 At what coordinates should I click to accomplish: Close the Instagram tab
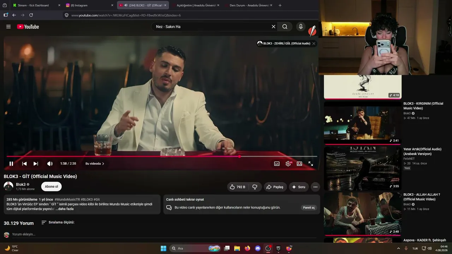112,5
